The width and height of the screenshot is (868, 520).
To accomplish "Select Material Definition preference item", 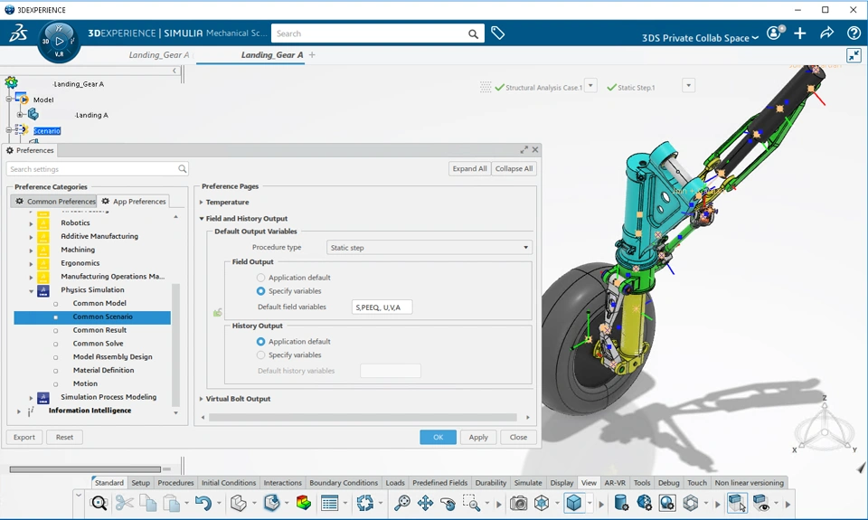I will pyautogui.click(x=103, y=370).
